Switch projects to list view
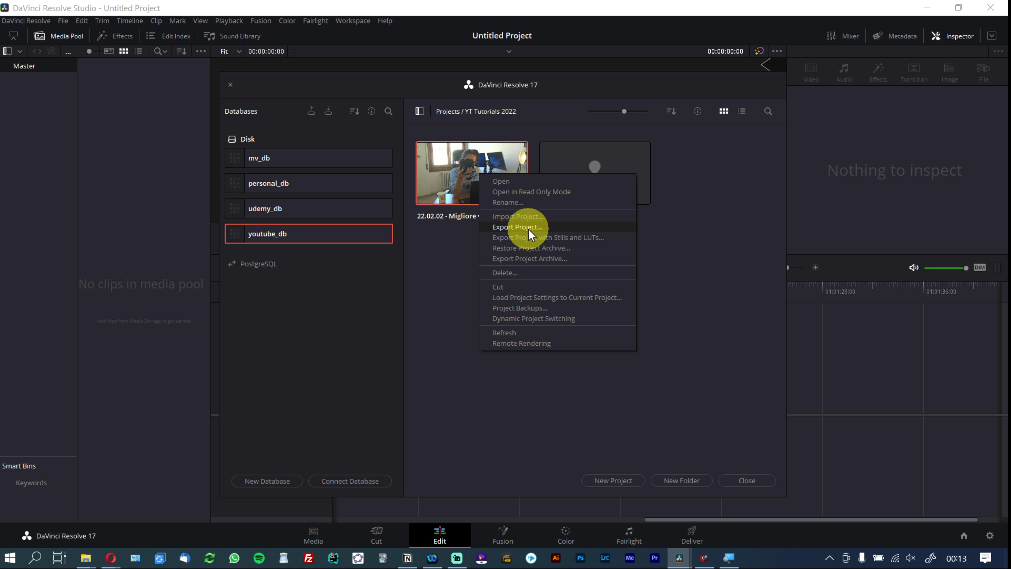This screenshot has height=569, width=1011. [742, 111]
